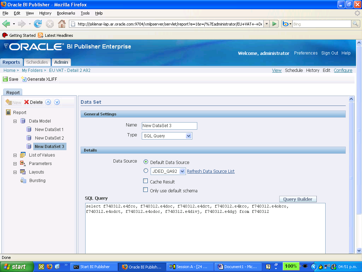Viewport: 362px width, 272px height.
Task: Click the Data Set panel vertical scrollbar
Action: 351,177
